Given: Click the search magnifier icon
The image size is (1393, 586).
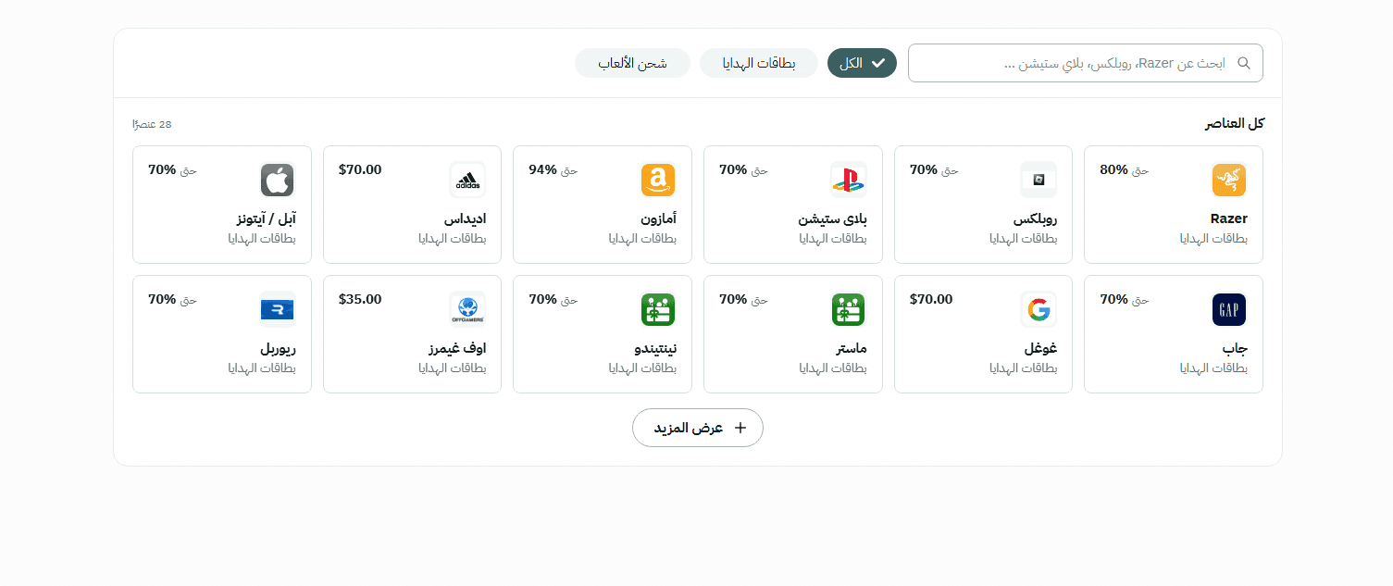Looking at the screenshot, I should point(1244,63).
